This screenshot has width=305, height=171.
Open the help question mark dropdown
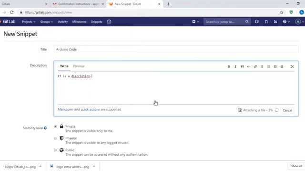[286, 22]
